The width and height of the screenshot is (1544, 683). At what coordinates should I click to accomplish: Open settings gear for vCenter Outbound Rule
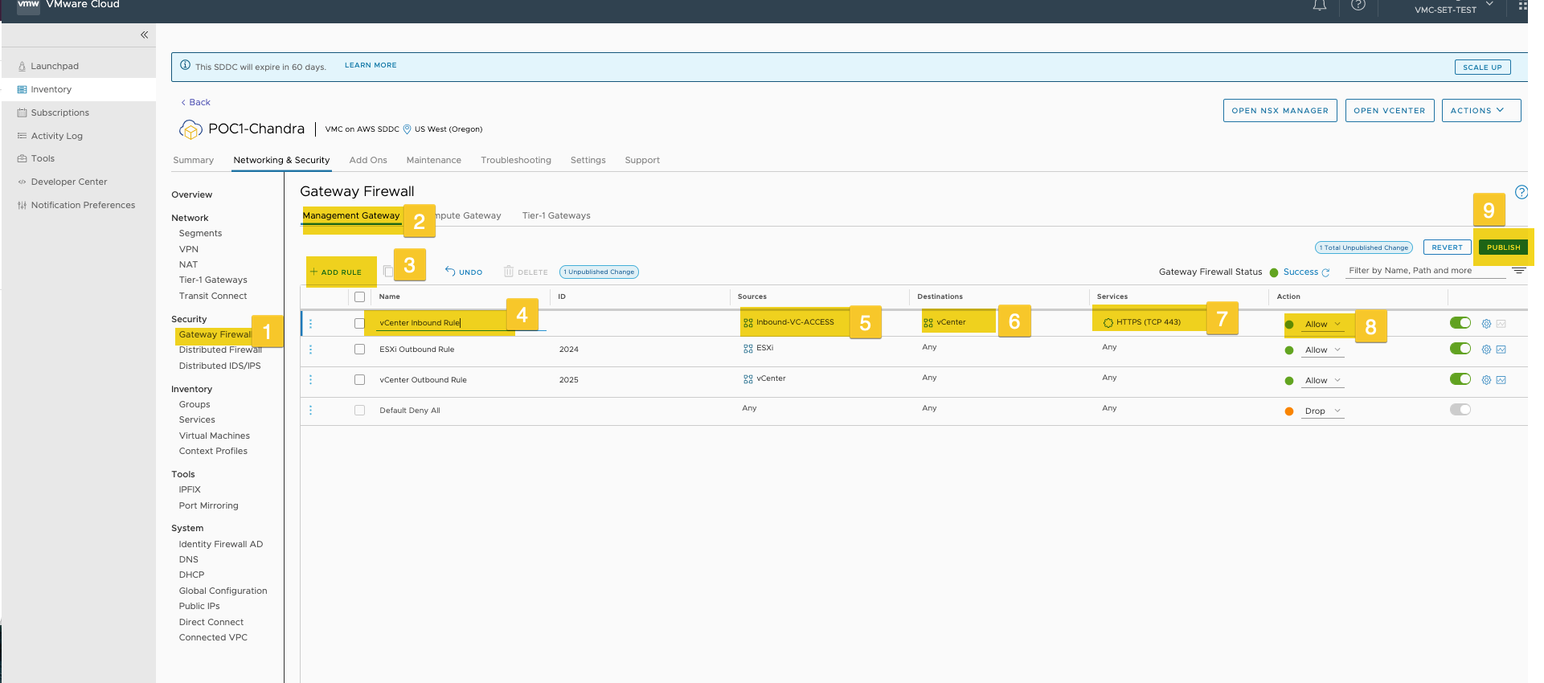[x=1486, y=380]
